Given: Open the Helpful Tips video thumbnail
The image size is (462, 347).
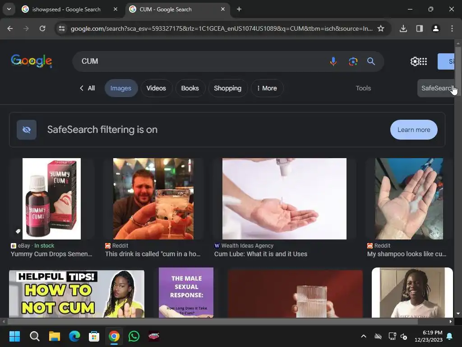Looking at the screenshot, I should 77,294.
